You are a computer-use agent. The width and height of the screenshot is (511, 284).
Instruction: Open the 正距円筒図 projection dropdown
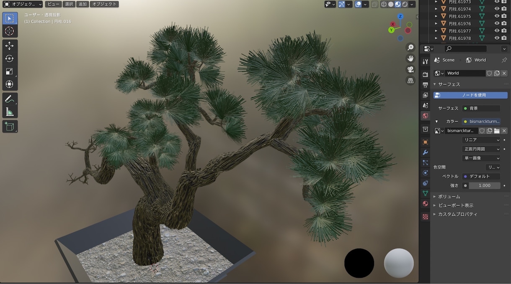coord(481,149)
